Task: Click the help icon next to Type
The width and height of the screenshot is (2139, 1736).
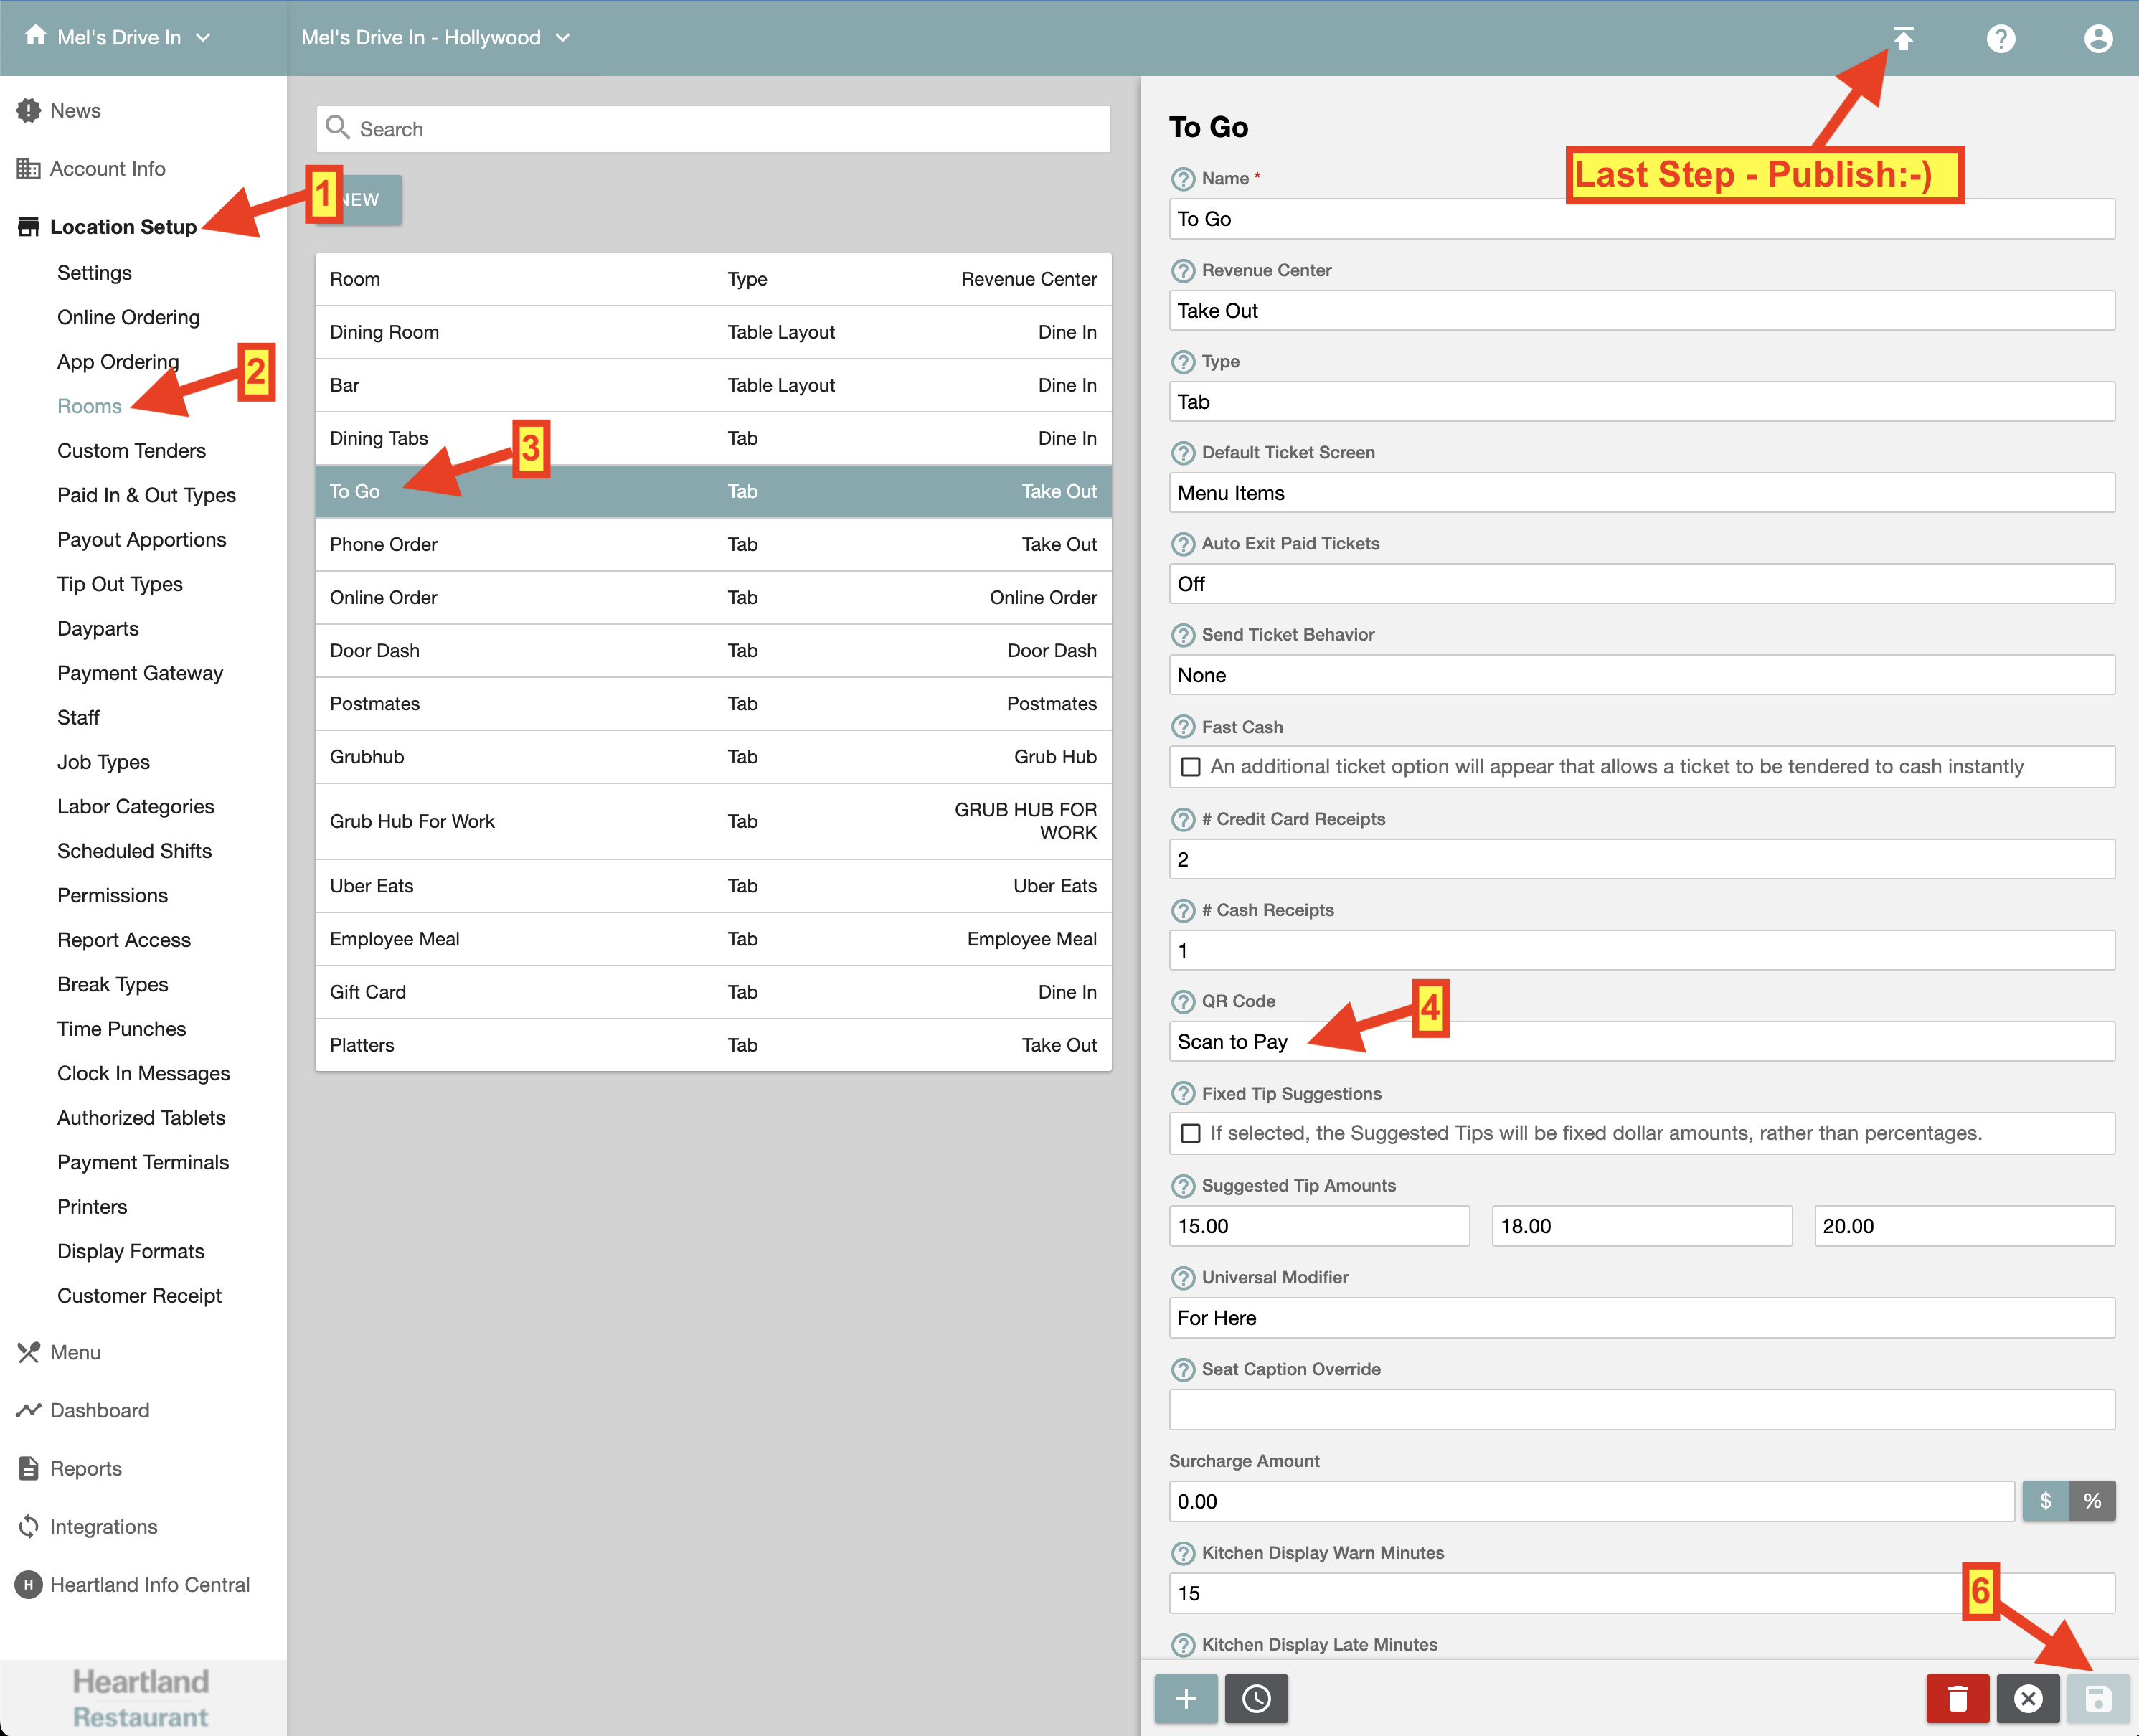Action: (x=1183, y=362)
